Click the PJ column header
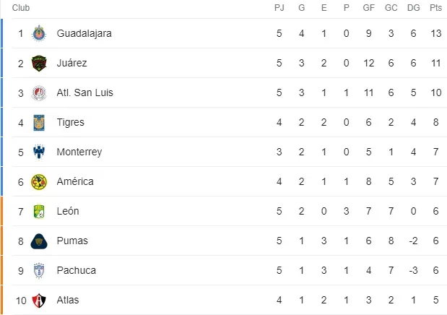Image resolution: width=447 pixels, height=315 pixels. 279,8
